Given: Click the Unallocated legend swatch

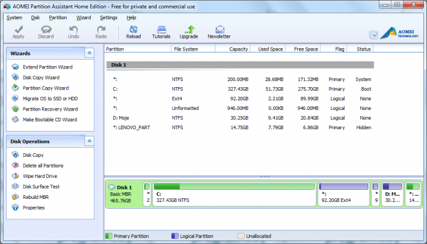Looking at the screenshot, I should 241,236.
